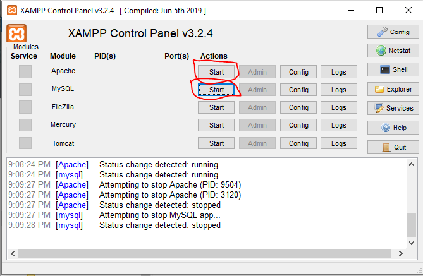The image size is (423, 276).
Task: Open the Apache Logs menu
Action: click(x=339, y=72)
